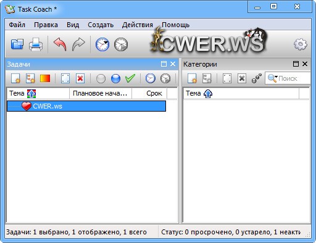Start tracking with Задачи toolbar blue clock
Viewport: 316px width, 243px height.
pos(151,78)
